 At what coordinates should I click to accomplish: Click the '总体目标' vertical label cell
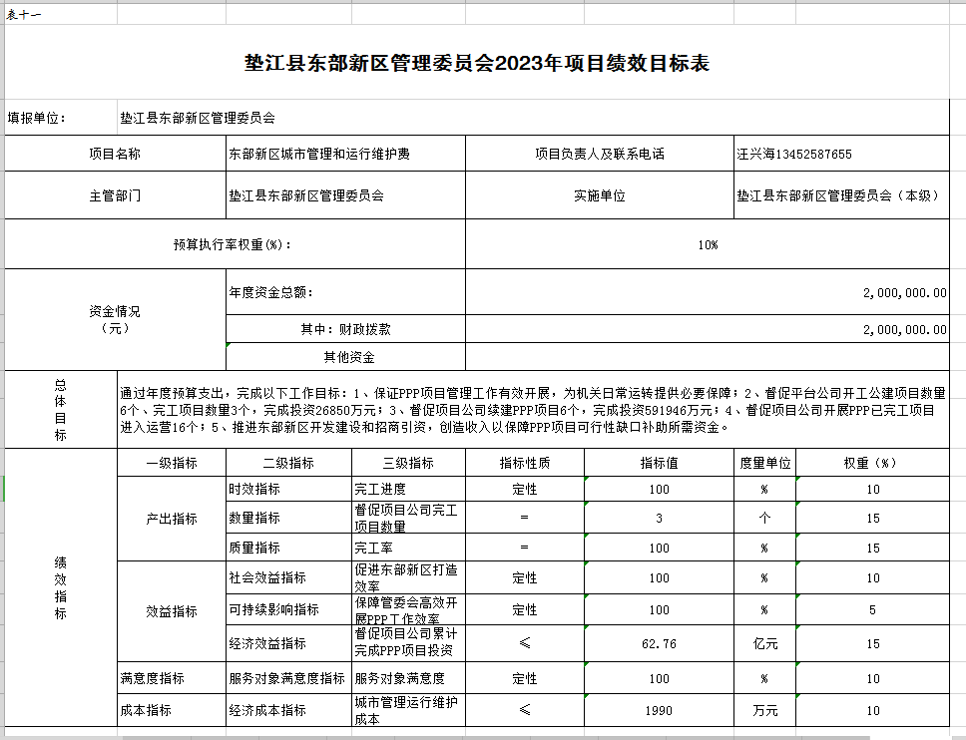(x=60, y=410)
